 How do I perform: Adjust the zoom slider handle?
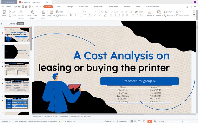(x=183, y=121)
